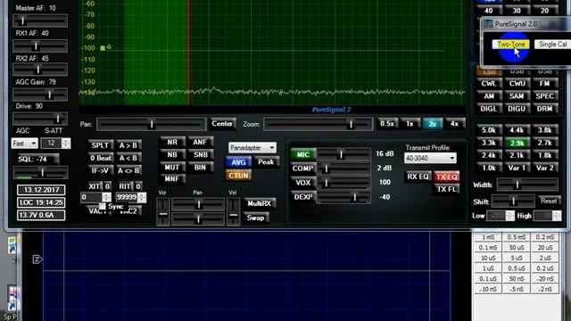Toggle the BIN binaural button
This screenshot has height=321, width=571.
pos(200,168)
